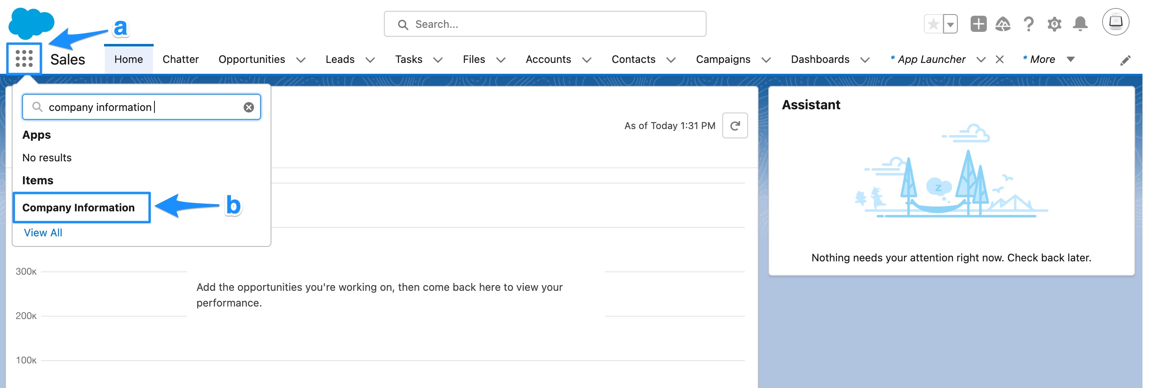Open the Dashboards tab

pos(820,59)
